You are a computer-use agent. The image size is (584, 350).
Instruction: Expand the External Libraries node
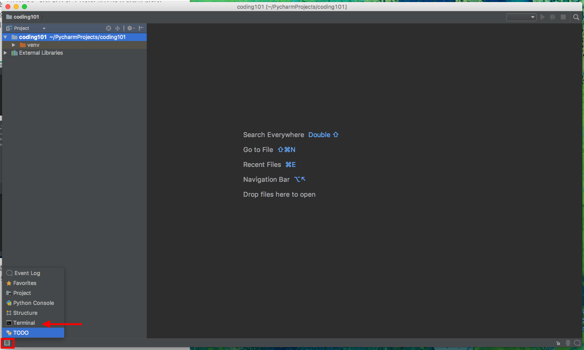[5, 53]
